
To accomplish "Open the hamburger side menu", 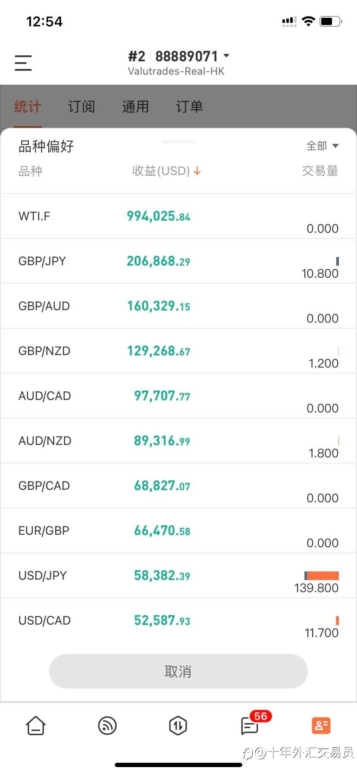I will click(x=23, y=63).
